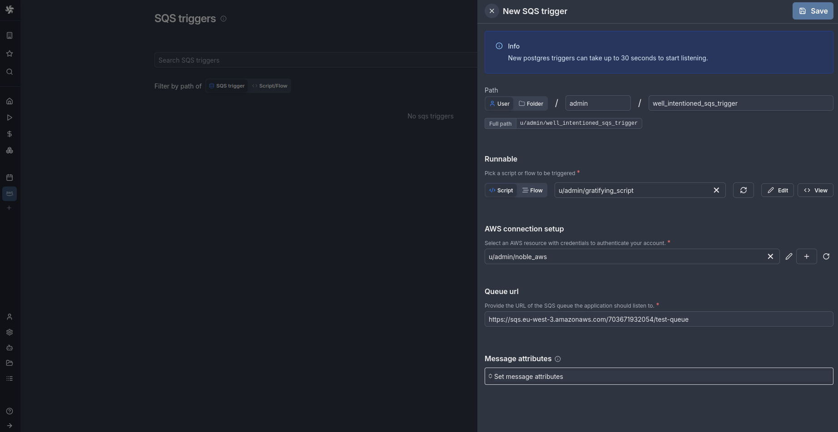Filter by path of Script/Flow
The height and width of the screenshot is (432, 838).
tap(270, 86)
